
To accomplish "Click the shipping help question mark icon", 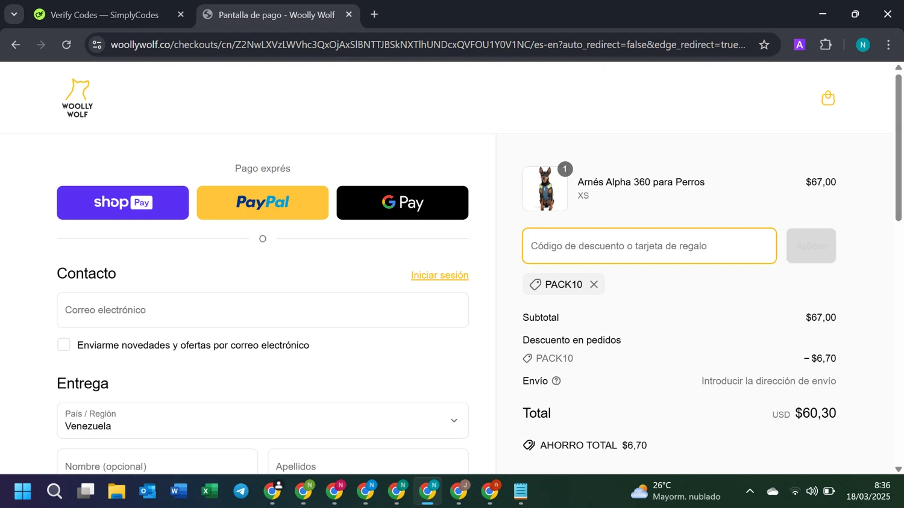I will (556, 381).
